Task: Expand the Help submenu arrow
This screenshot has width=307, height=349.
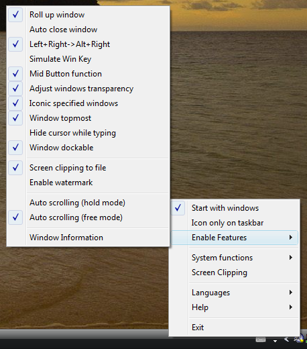Action: pos(291,307)
